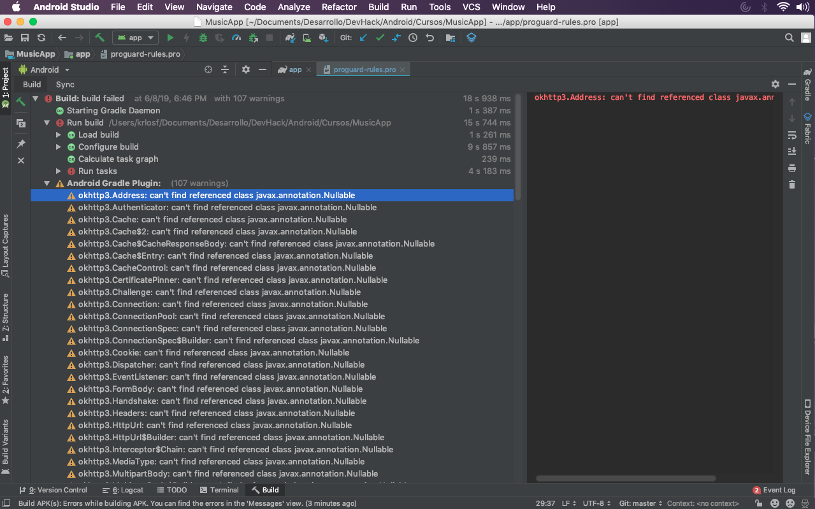Expand the Run tasks node
This screenshot has height=509, width=815.
pos(59,171)
